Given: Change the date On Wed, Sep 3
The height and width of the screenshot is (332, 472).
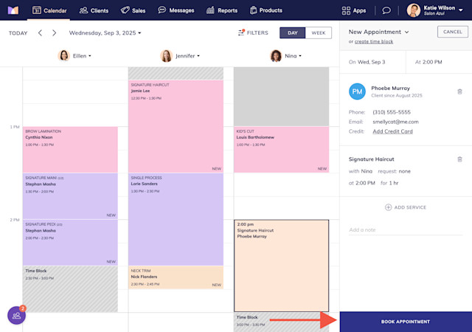Looking at the screenshot, I should (x=372, y=62).
